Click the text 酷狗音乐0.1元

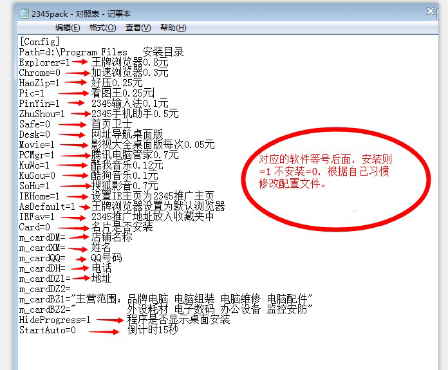125,176
